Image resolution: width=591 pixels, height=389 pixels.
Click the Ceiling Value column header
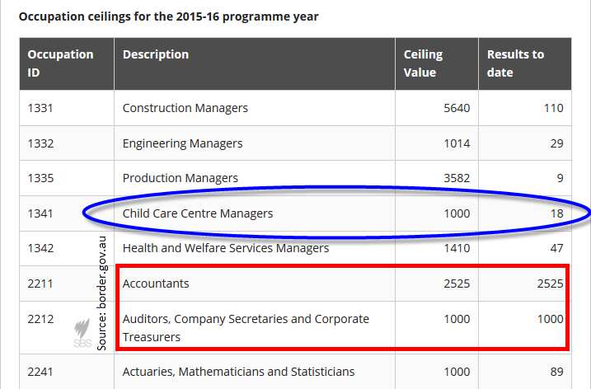click(x=424, y=63)
